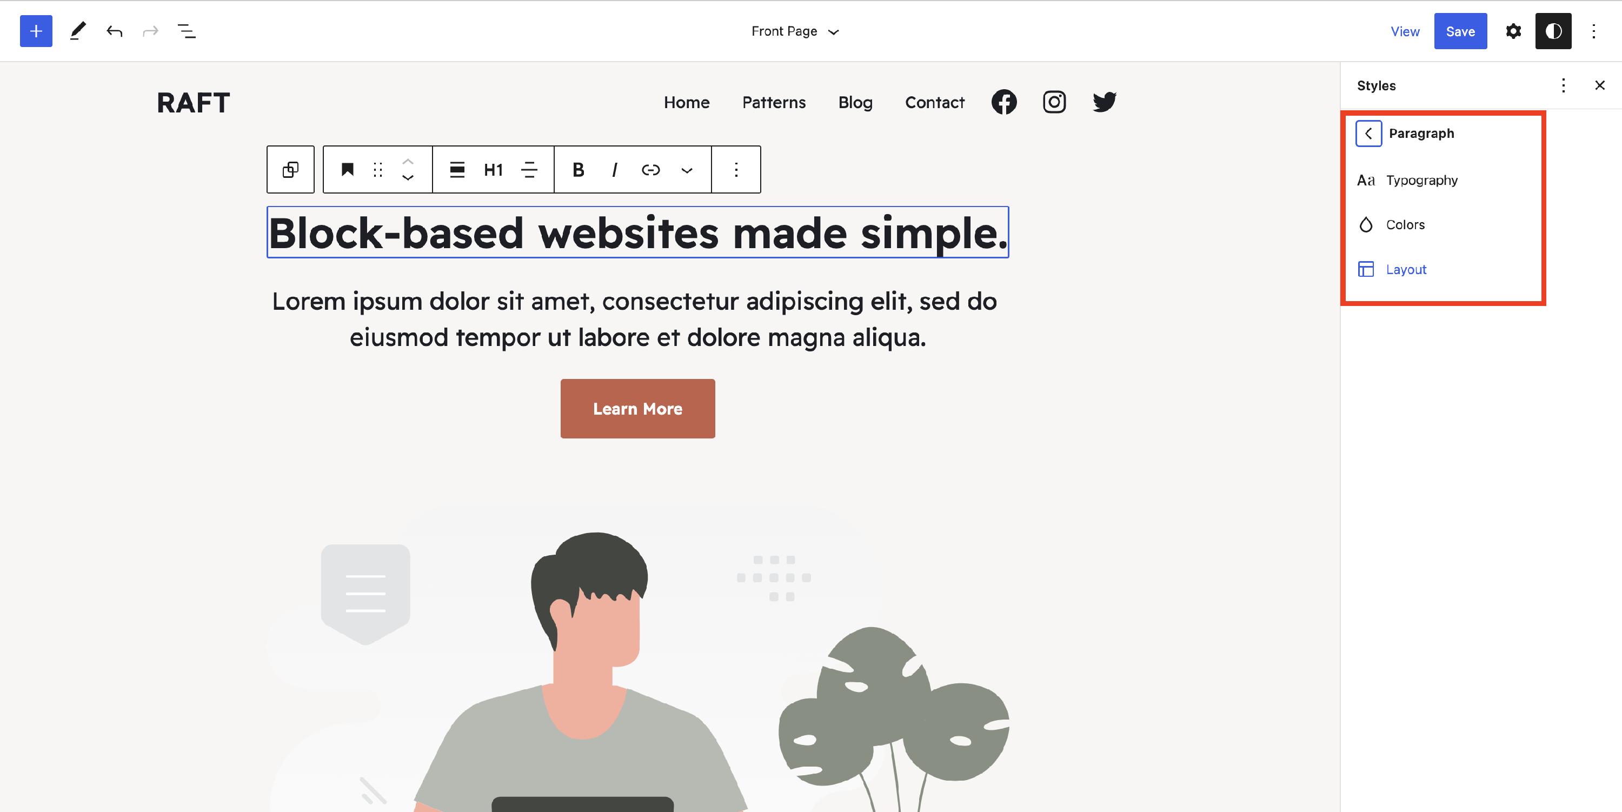Screen dimensions: 1622x812
Task: Open Typography styles for Paragraph
Action: click(1422, 180)
